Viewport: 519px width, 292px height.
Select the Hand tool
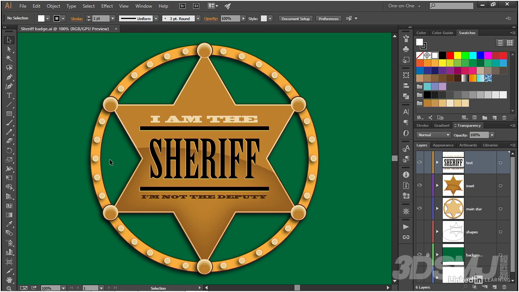[9, 279]
